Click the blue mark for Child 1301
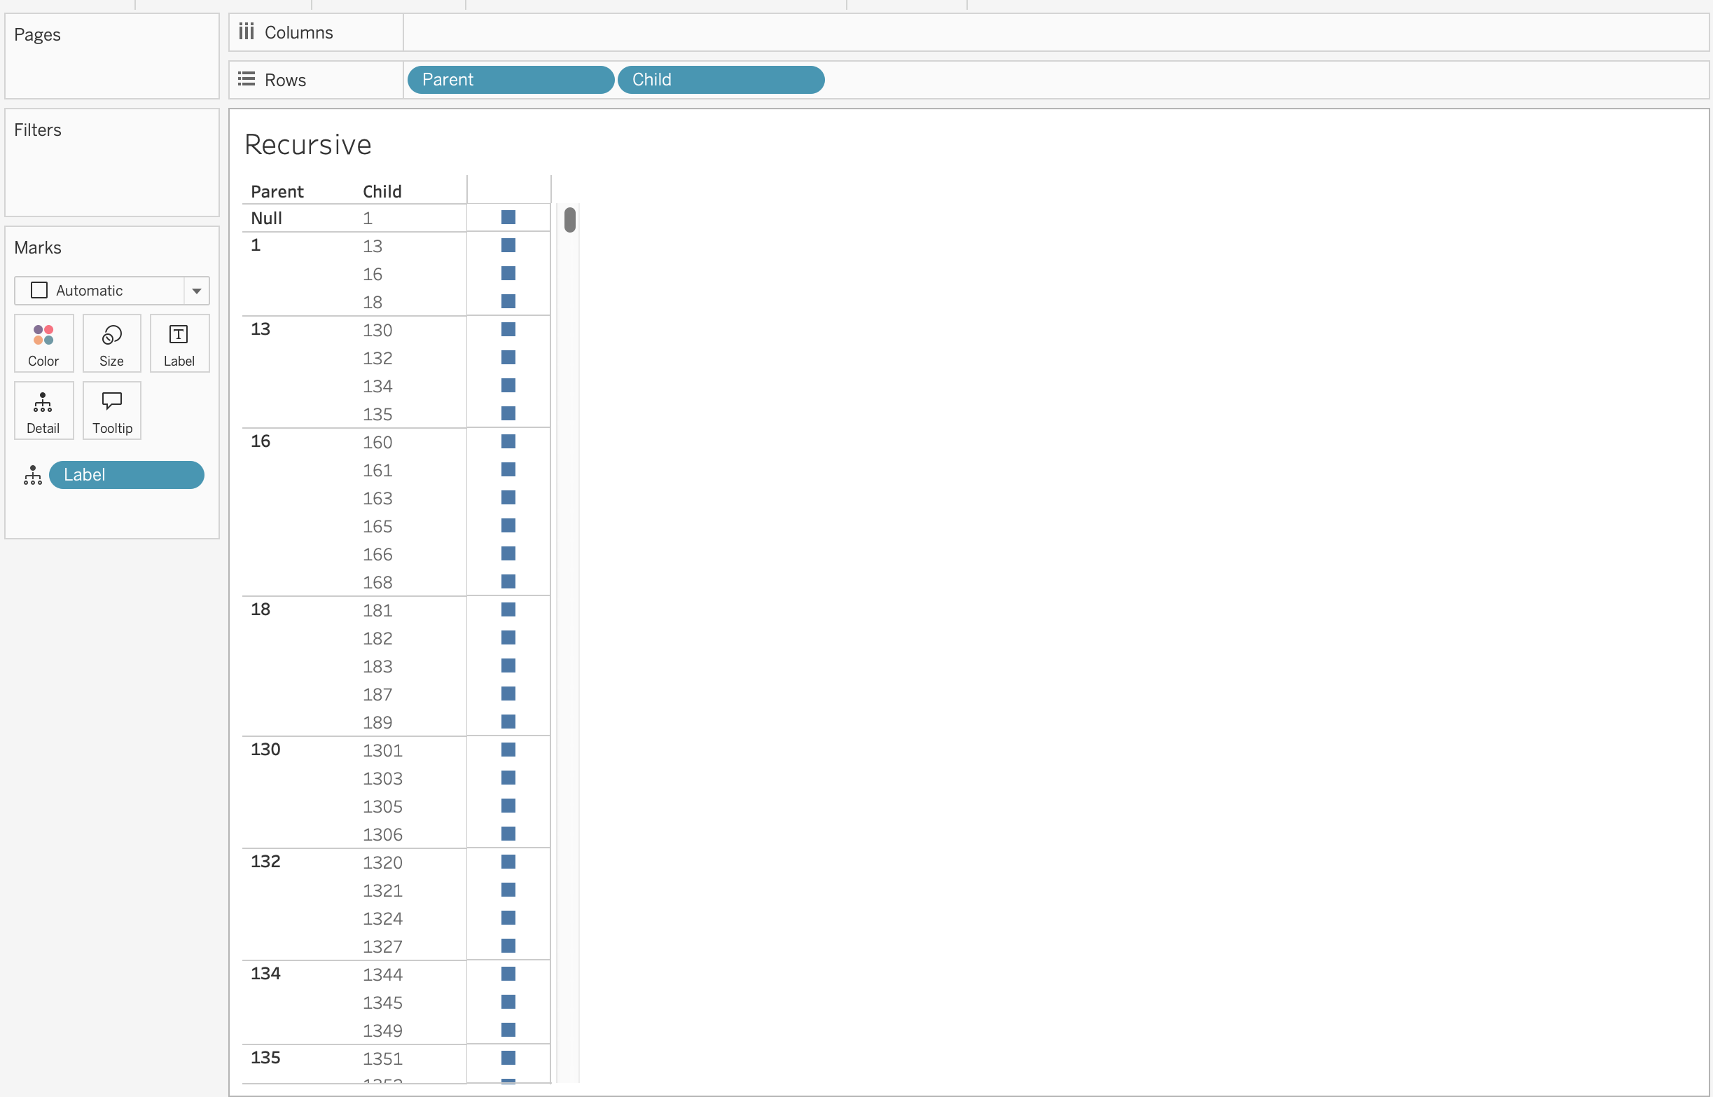This screenshot has height=1097, width=1713. [x=508, y=750]
